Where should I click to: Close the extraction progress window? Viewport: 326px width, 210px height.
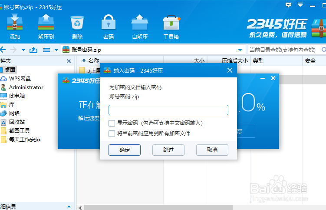point(273,78)
